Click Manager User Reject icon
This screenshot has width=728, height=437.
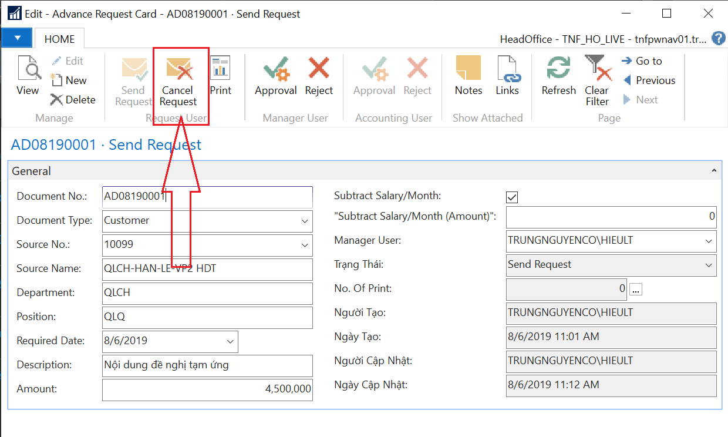coord(319,68)
